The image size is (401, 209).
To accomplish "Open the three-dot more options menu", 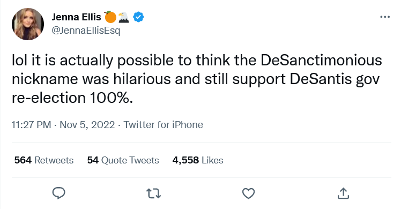I will (x=385, y=17).
